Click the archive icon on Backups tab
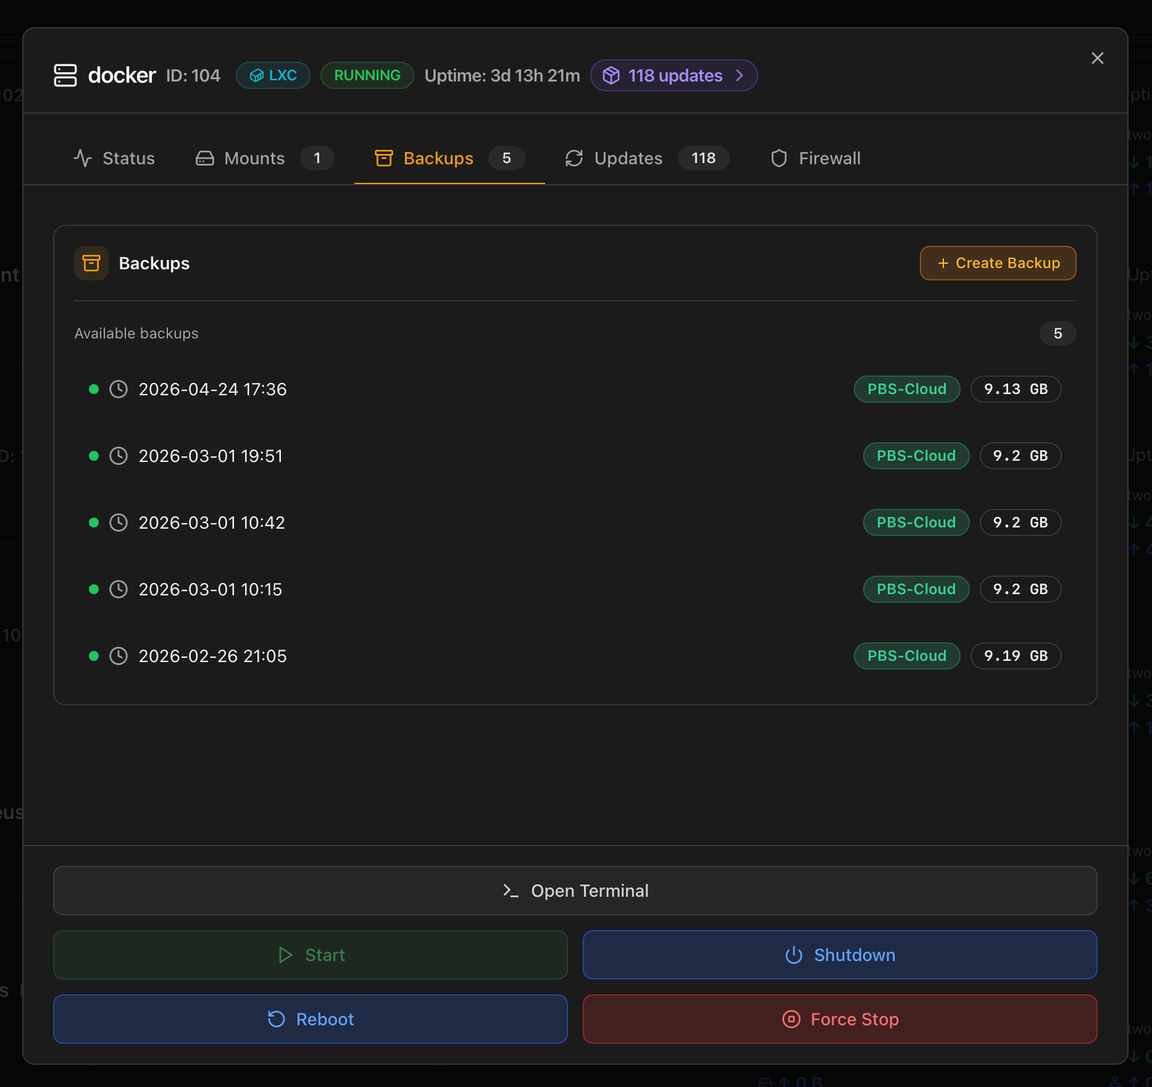Image resolution: width=1152 pixels, height=1087 pixels. (x=384, y=158)
